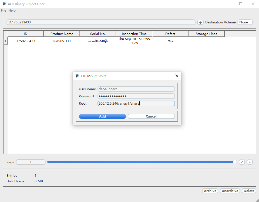This screenshot has width=259, height=202.
Task: Close the FTP Mount Point dialog
Action: coord(177,76)
